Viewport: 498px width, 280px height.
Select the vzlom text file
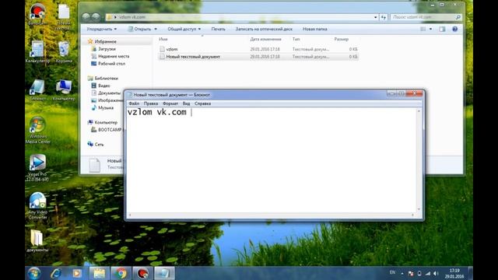pyautogui.click(x=171, y=49)
